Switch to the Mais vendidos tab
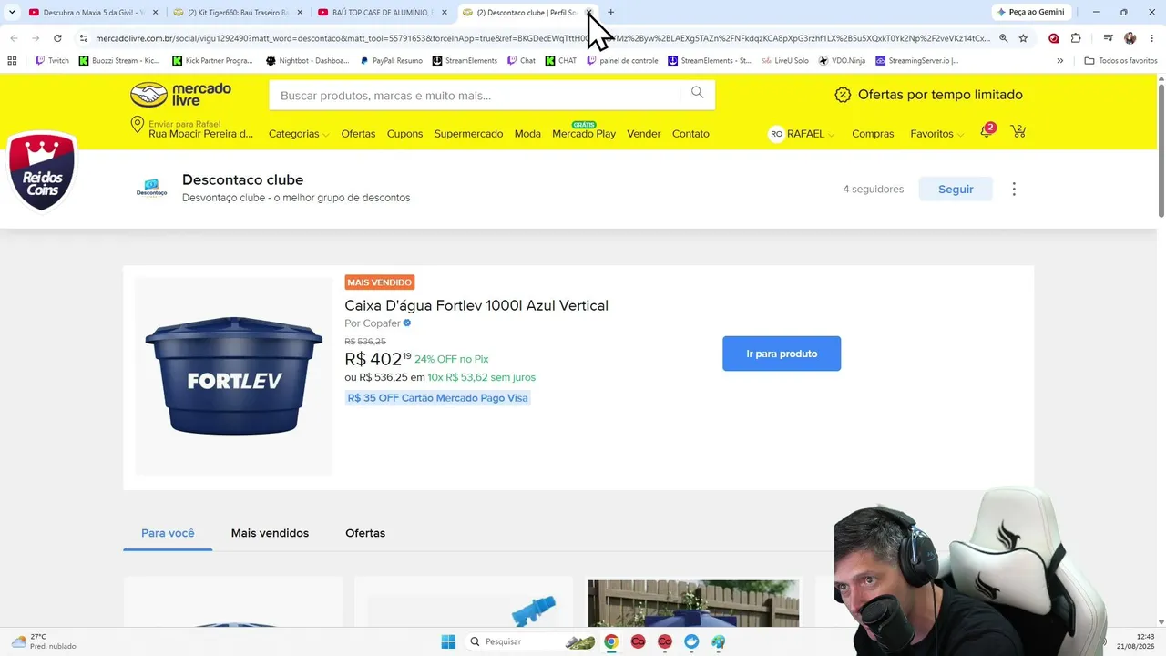 tap(270, 533)
